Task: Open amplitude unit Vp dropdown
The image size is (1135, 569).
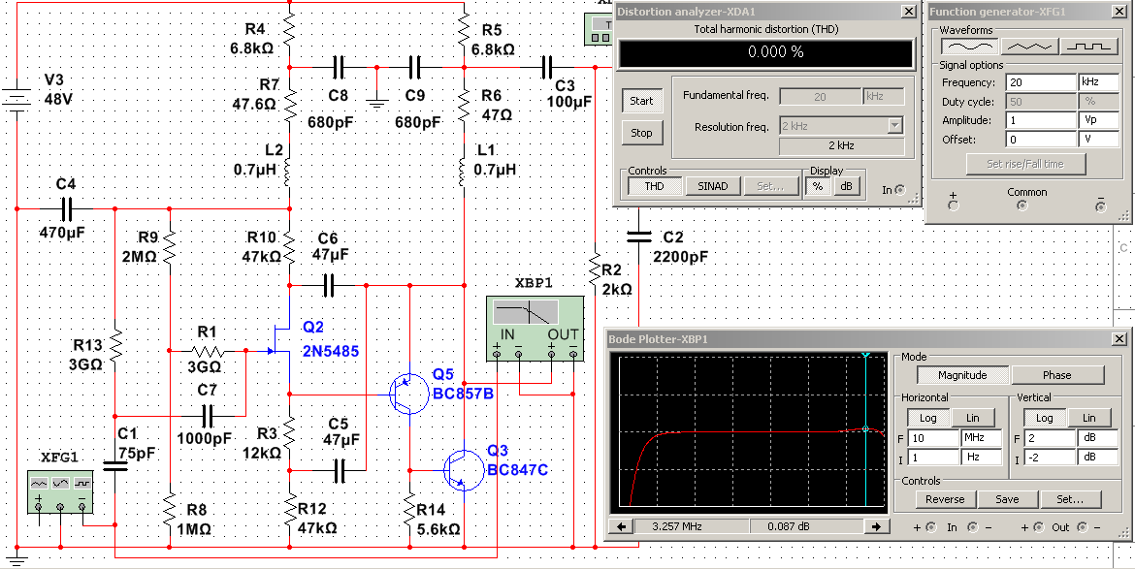Action: point(1099,120)
